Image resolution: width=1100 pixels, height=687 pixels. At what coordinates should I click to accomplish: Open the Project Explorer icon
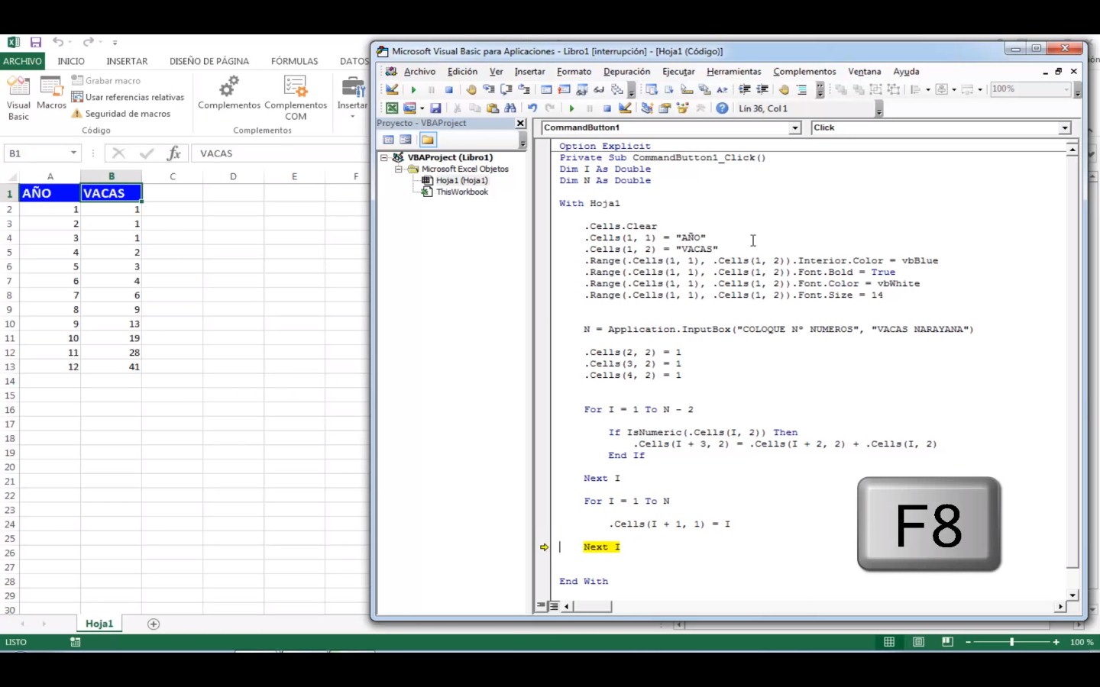pos(647,108)
